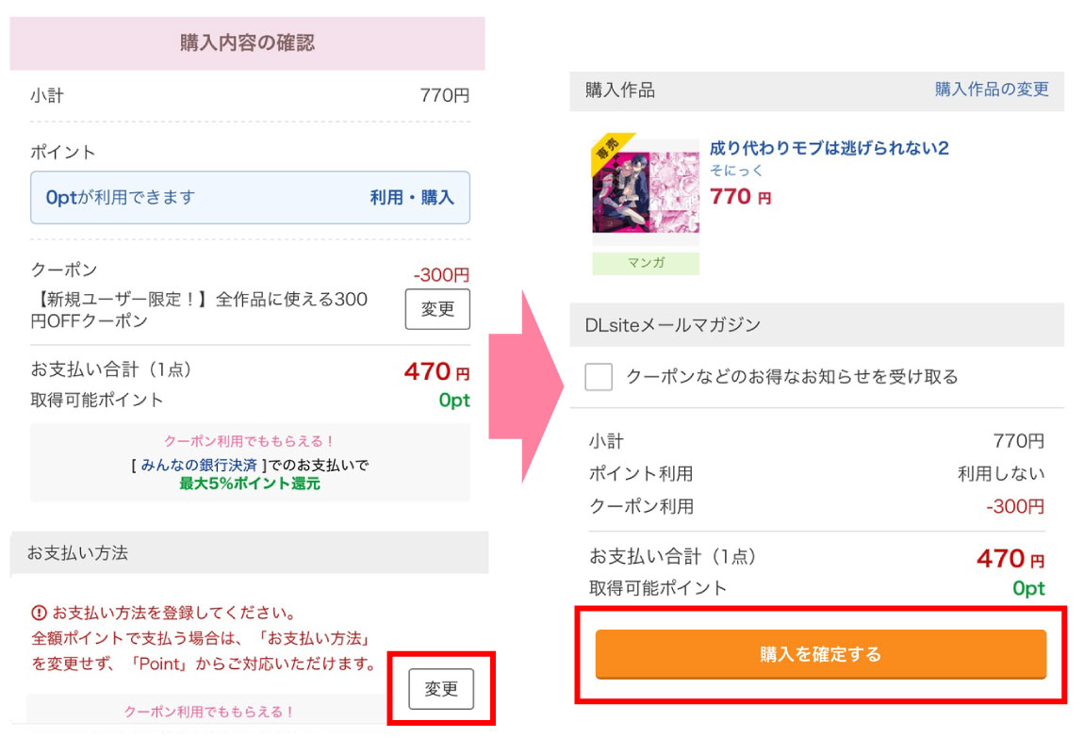Click the green マンガ category tag
This screenshot has width=1084, height=754.
646,263
